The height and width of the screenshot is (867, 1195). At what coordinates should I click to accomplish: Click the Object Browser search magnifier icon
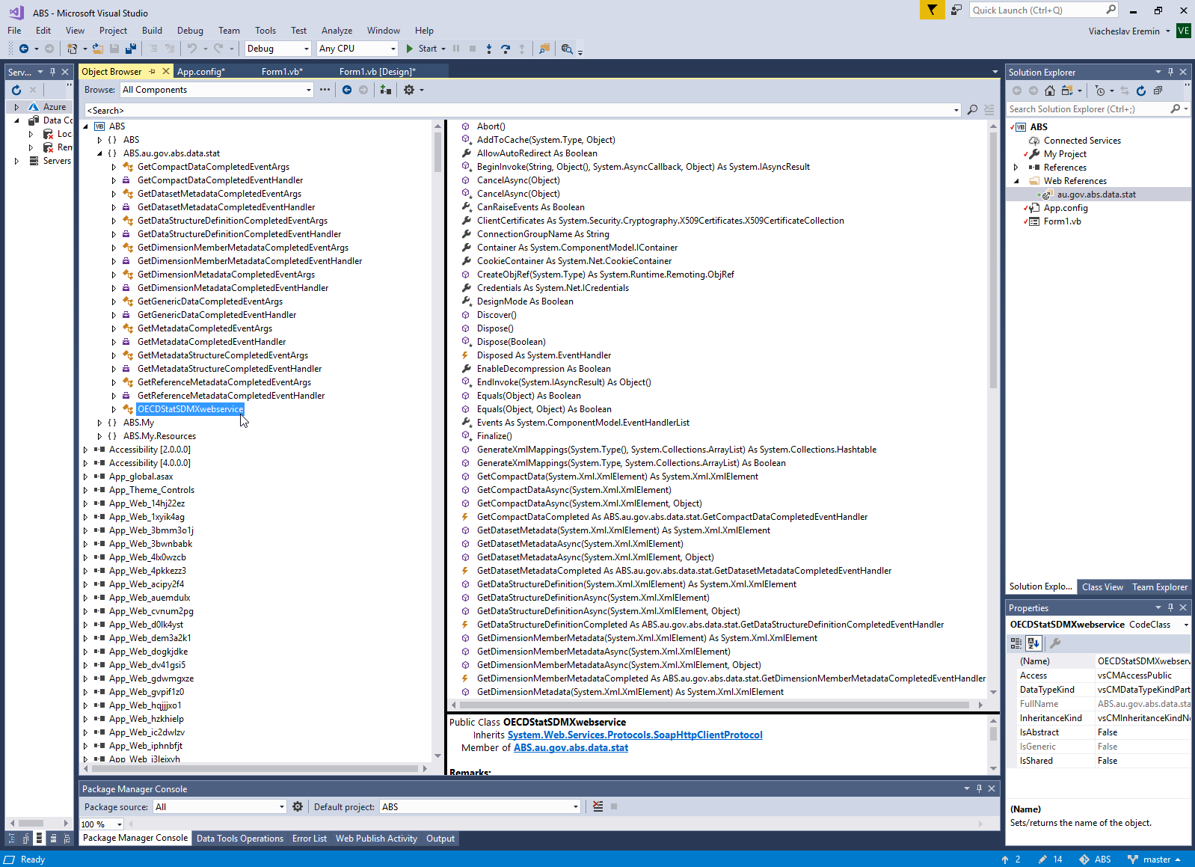972,110
